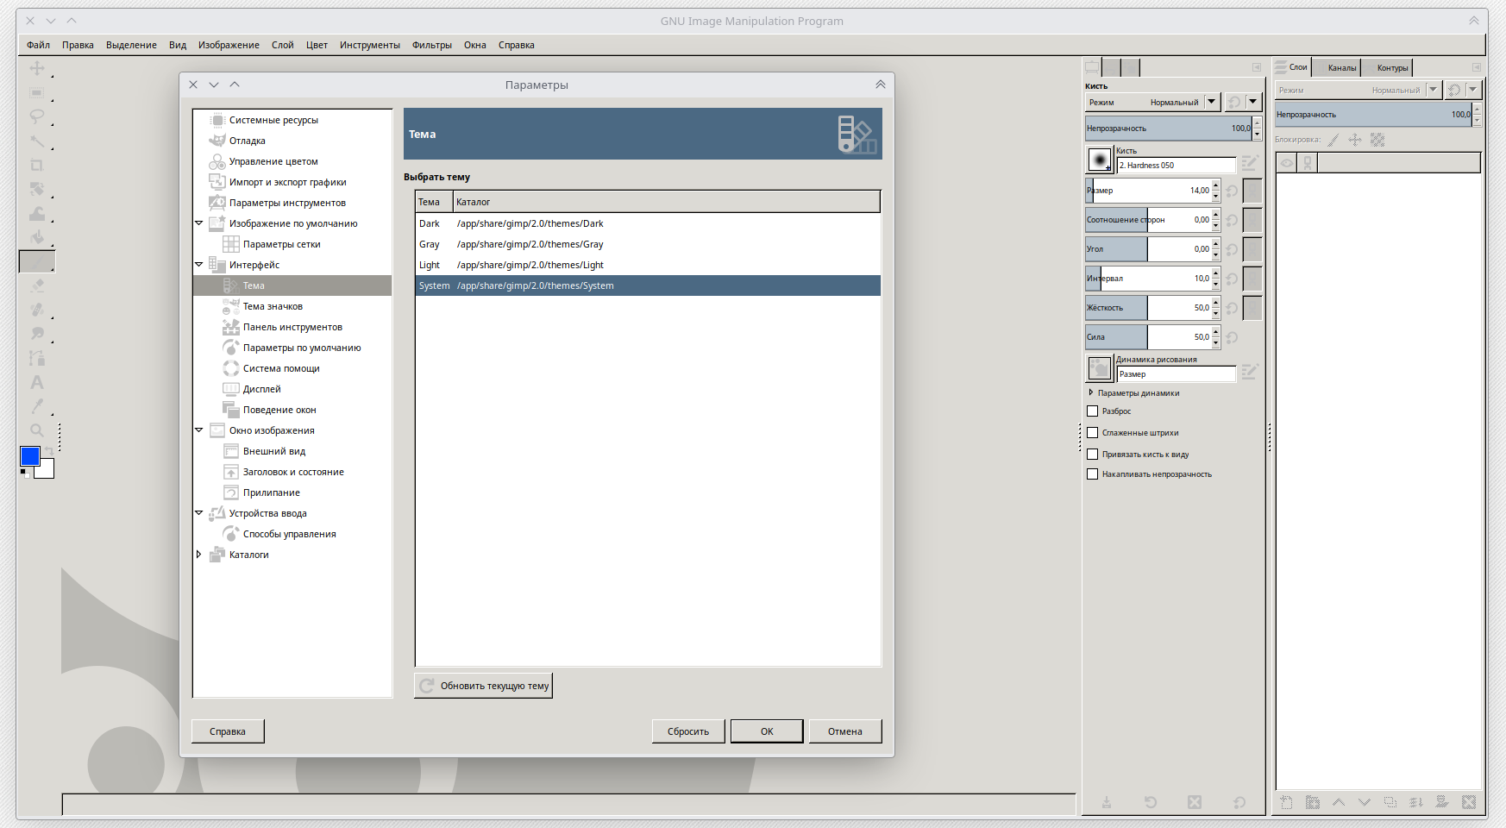Image resolution: width=1506 pixels, height=828 pixels.
Task: Click the blue foreground color swatch
Action: click(x=30, y=456)
